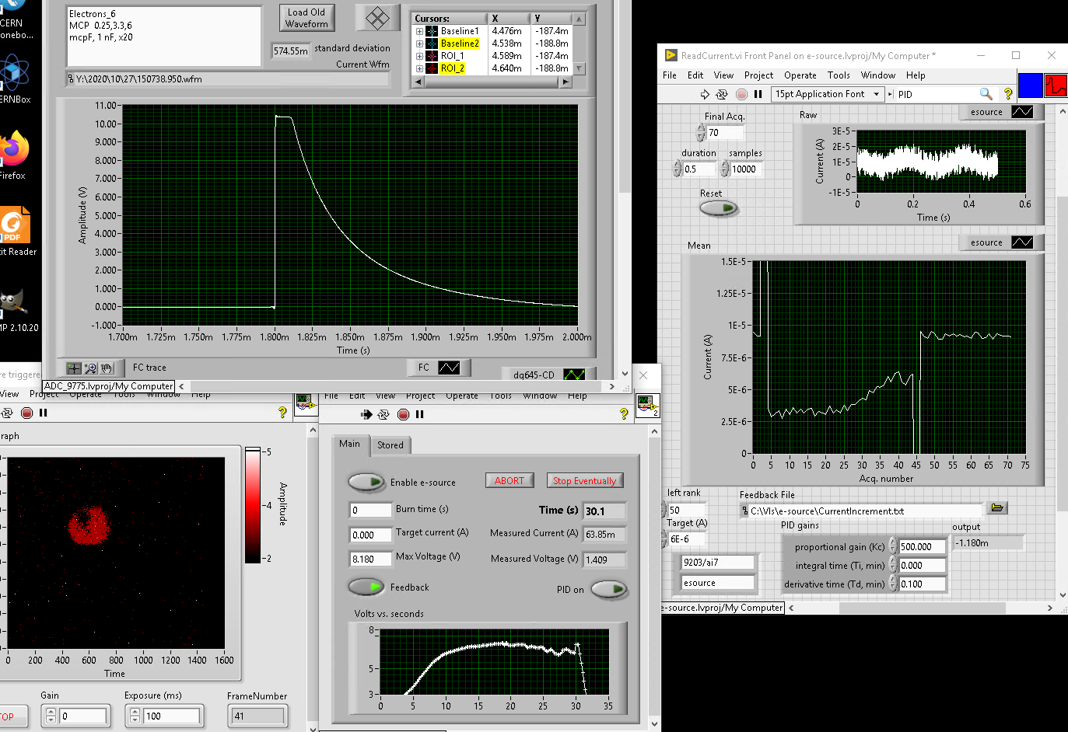Click the Load Old Waveform button
This screenshot has width=1068, height=732.
click(306, 18)
